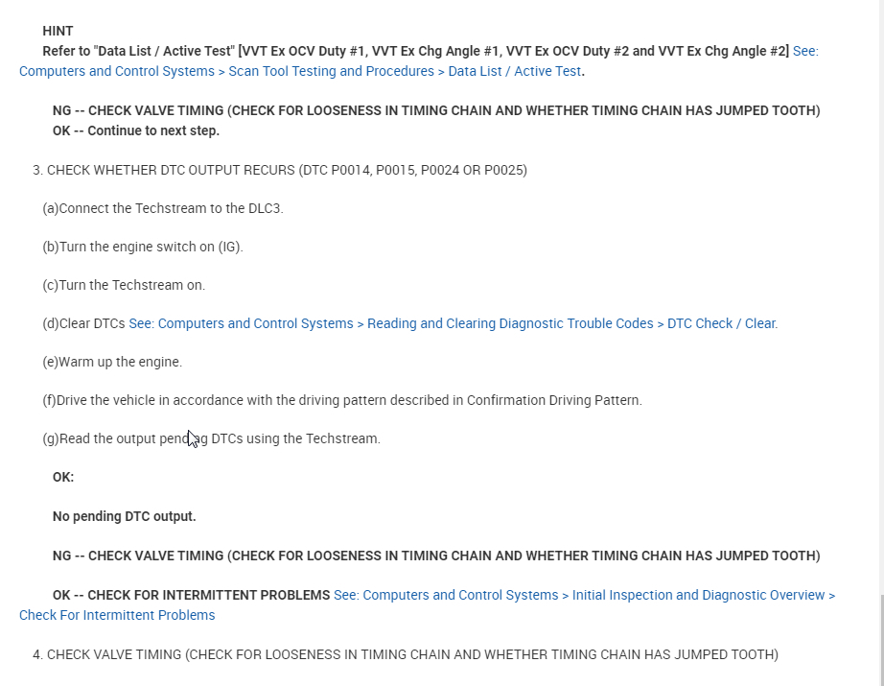This screenshot has height=686, width=884.
Task: Click step (b) Turn the engine switch on
Action: [143, 247]
